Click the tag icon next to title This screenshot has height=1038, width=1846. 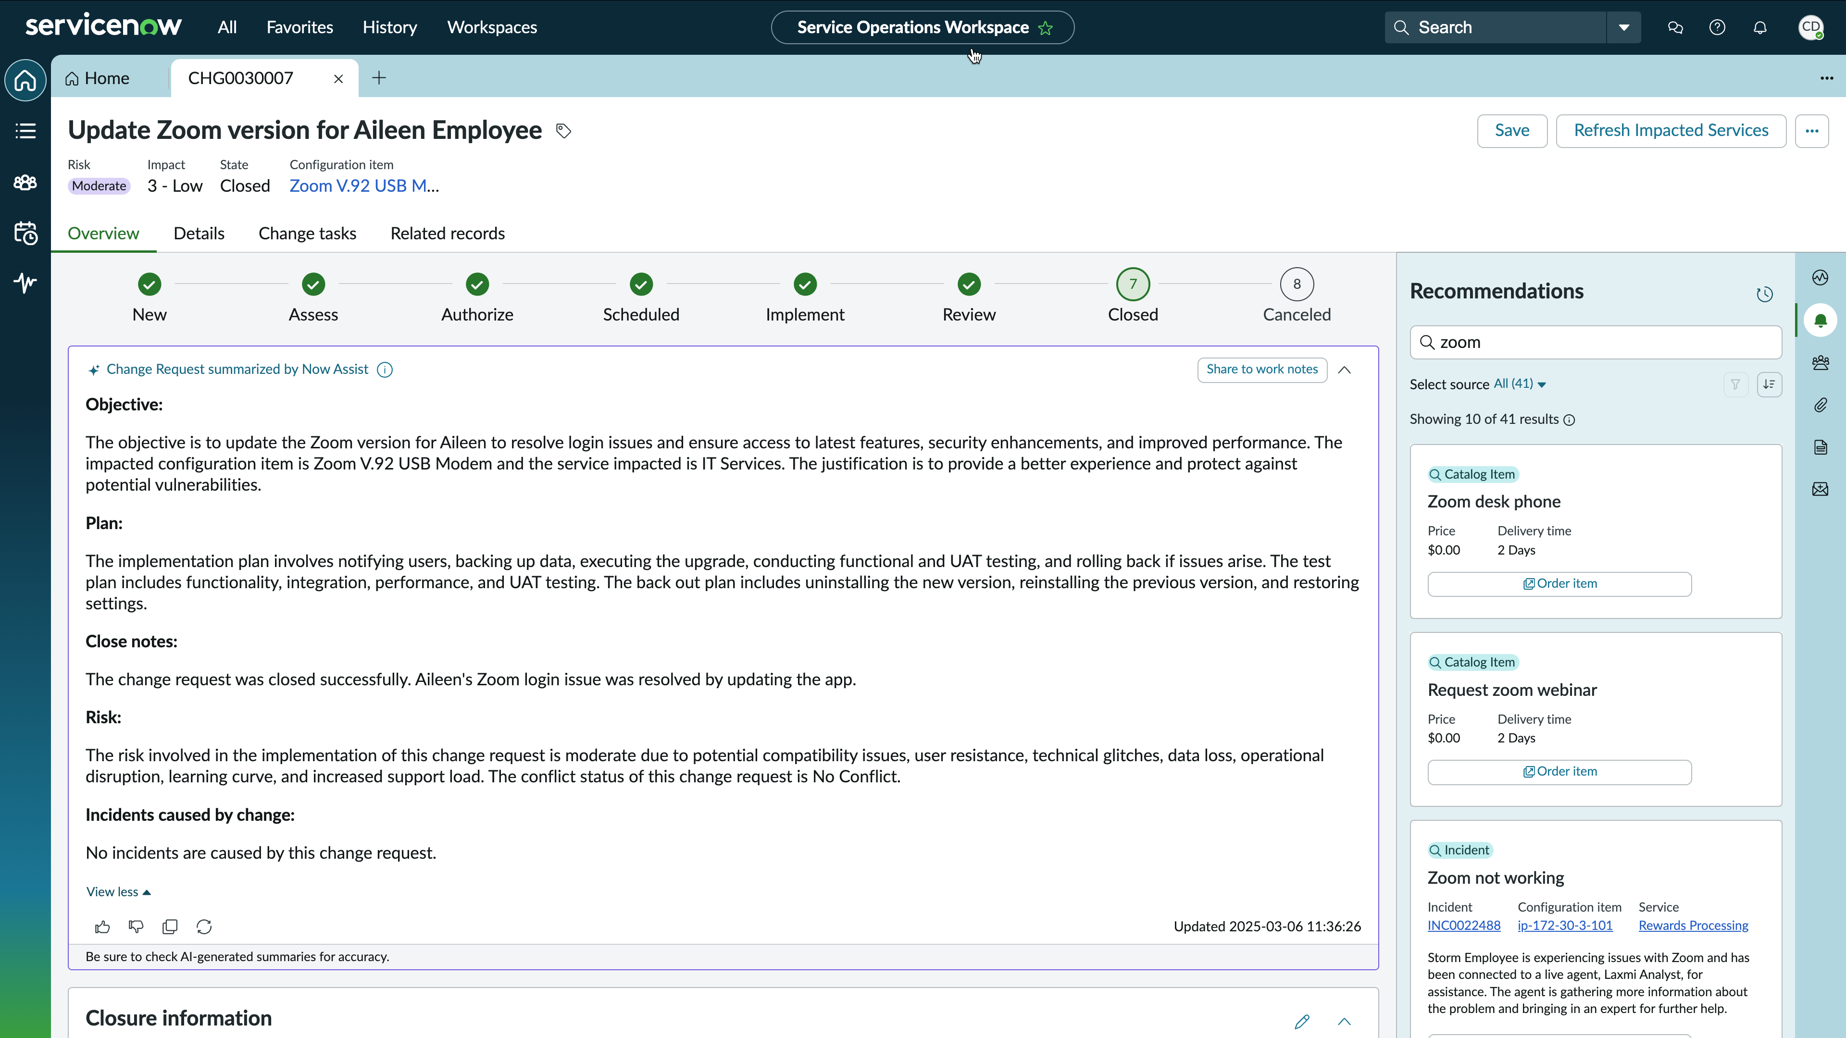[564, 130]
